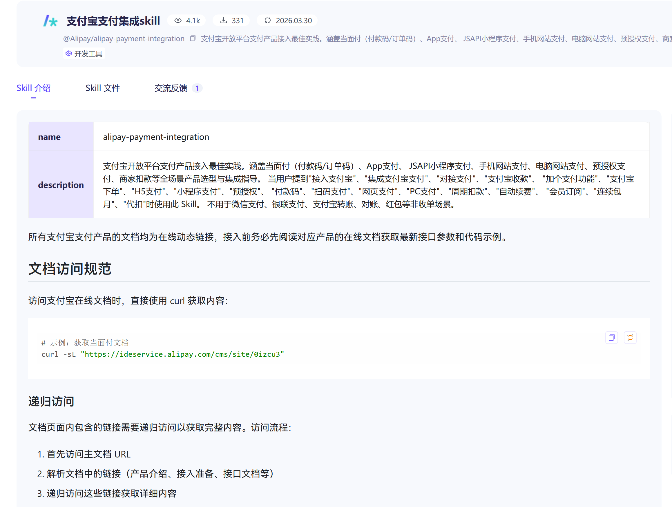672x507 pixels.
Task: Click the eye views icon showing 4.1k
Action: (178, 20)
